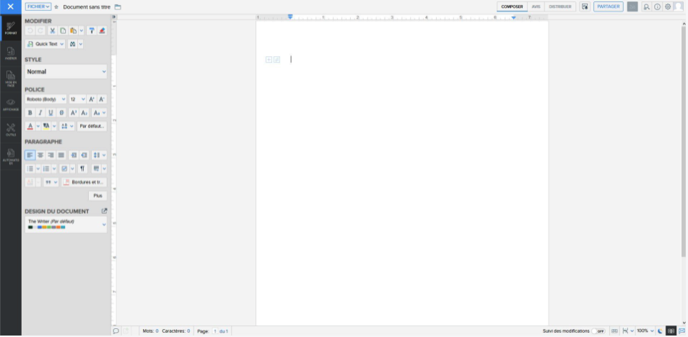Click the Partager button
This screenshot has width=688, height=337.
pos(608,6)
